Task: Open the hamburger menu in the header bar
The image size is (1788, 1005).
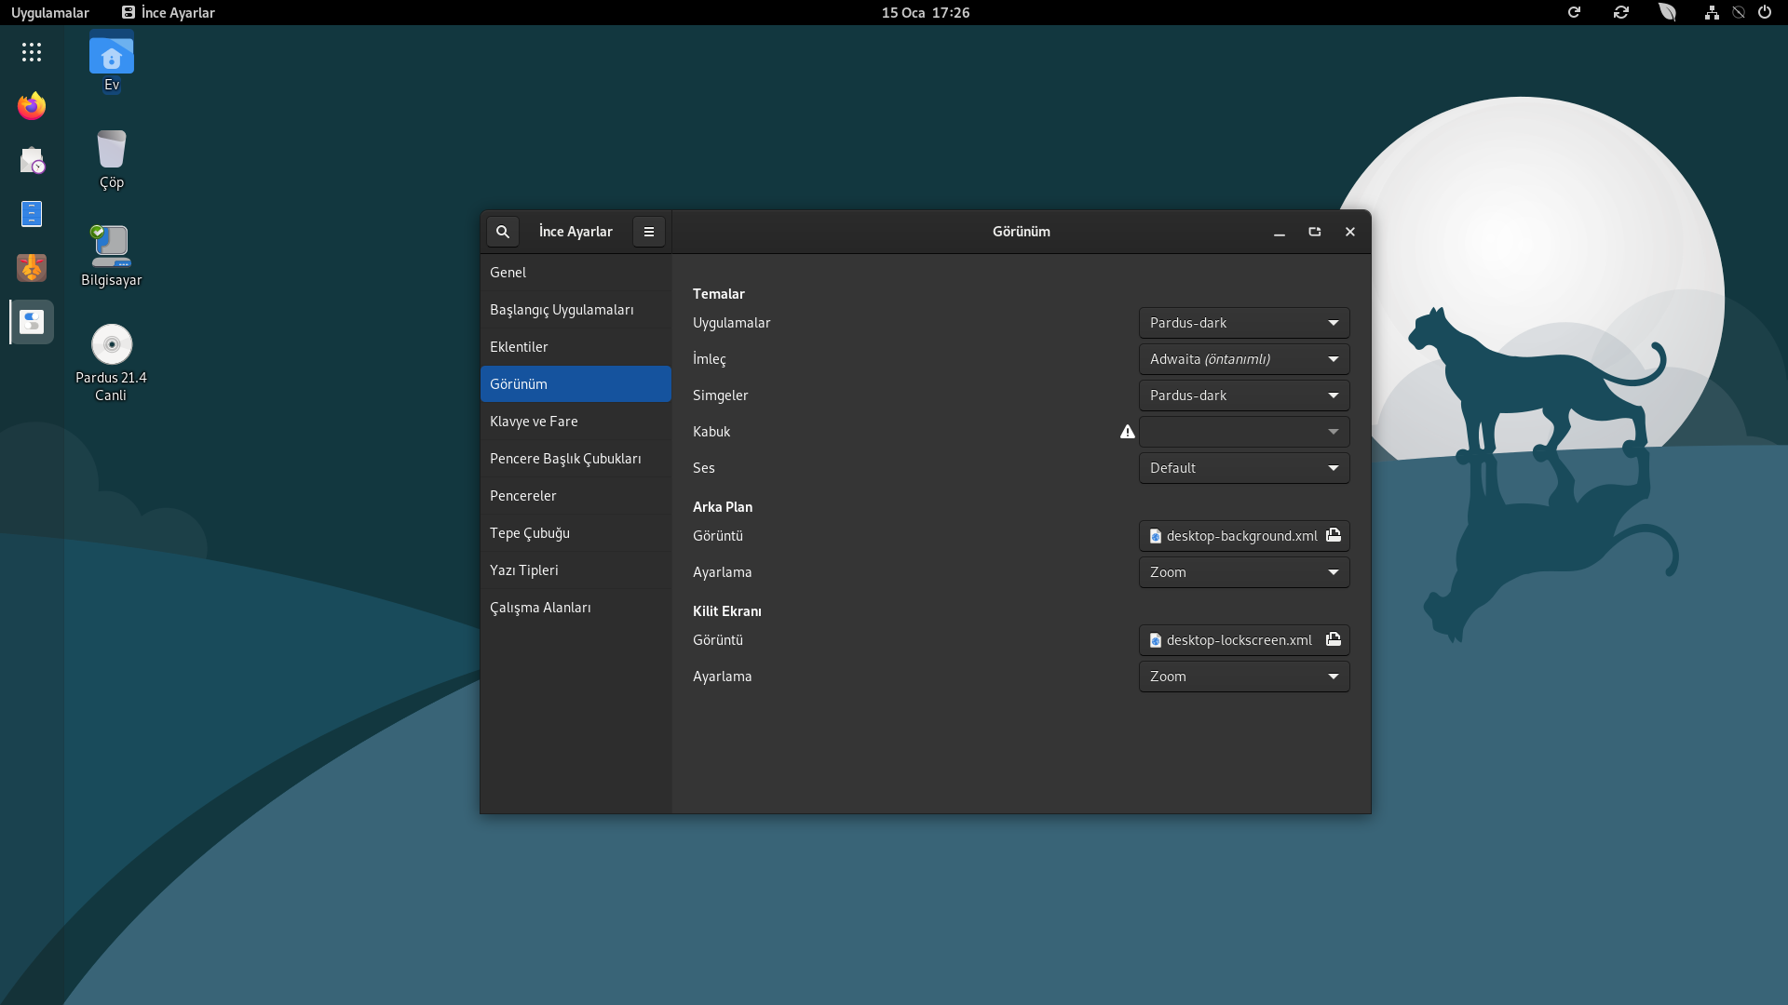Action: 649,232
